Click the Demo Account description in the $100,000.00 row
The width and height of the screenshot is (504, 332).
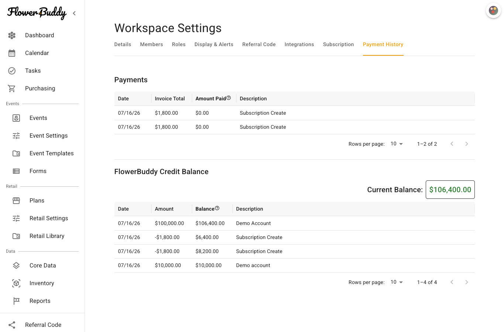tap(253, 223)
